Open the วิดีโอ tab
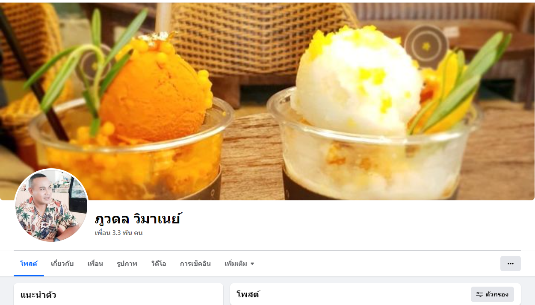535x305 pixels. (x=158, y=264)
